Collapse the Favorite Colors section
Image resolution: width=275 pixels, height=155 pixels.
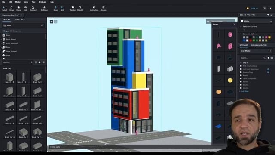click(241, 27)
